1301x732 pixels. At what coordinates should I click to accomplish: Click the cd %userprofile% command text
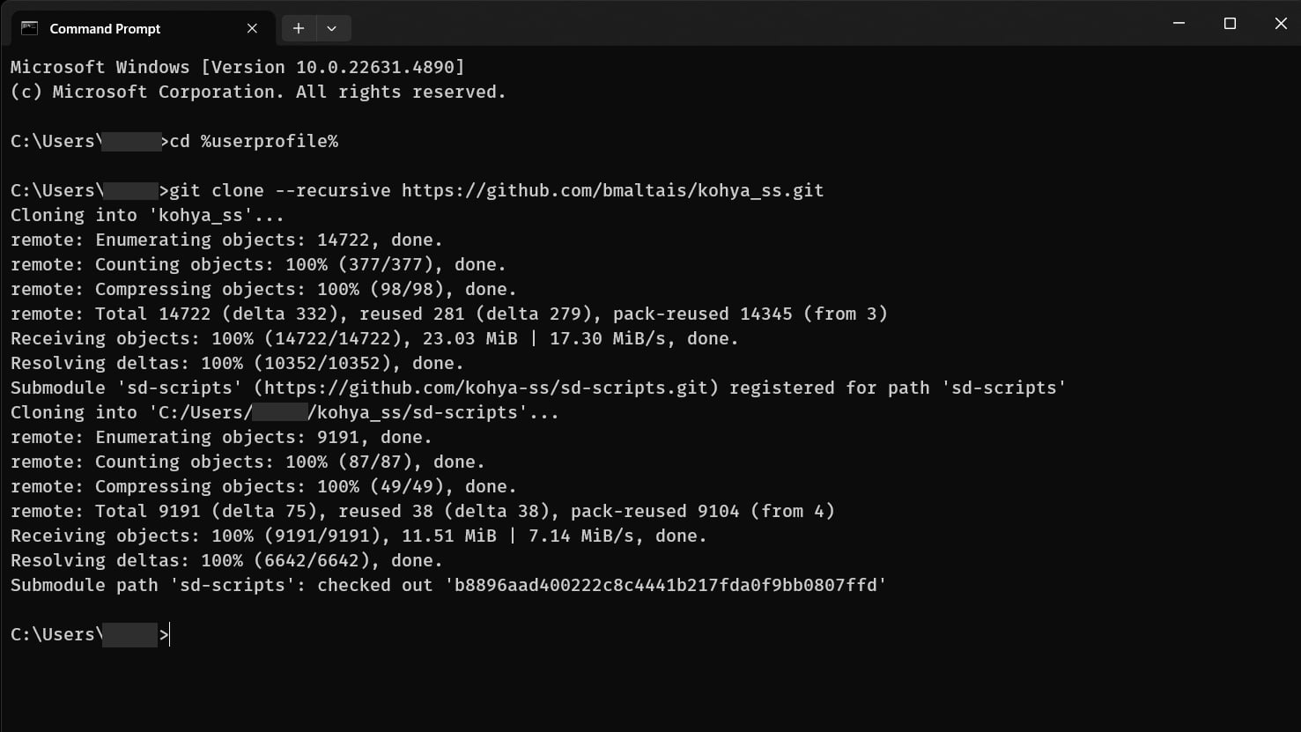tap(254, 141)
